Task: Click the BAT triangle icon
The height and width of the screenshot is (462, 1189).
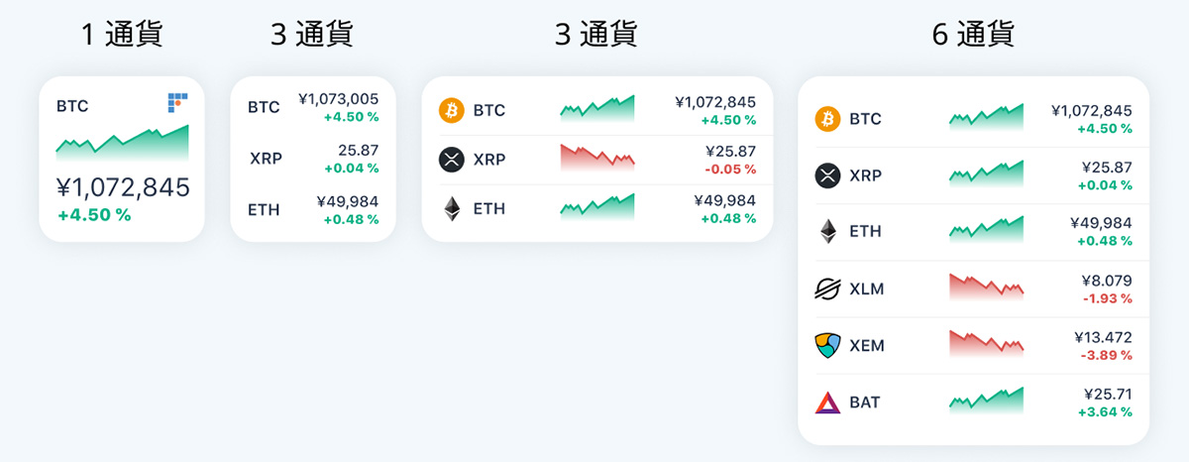Action: (x=827, y=403)
